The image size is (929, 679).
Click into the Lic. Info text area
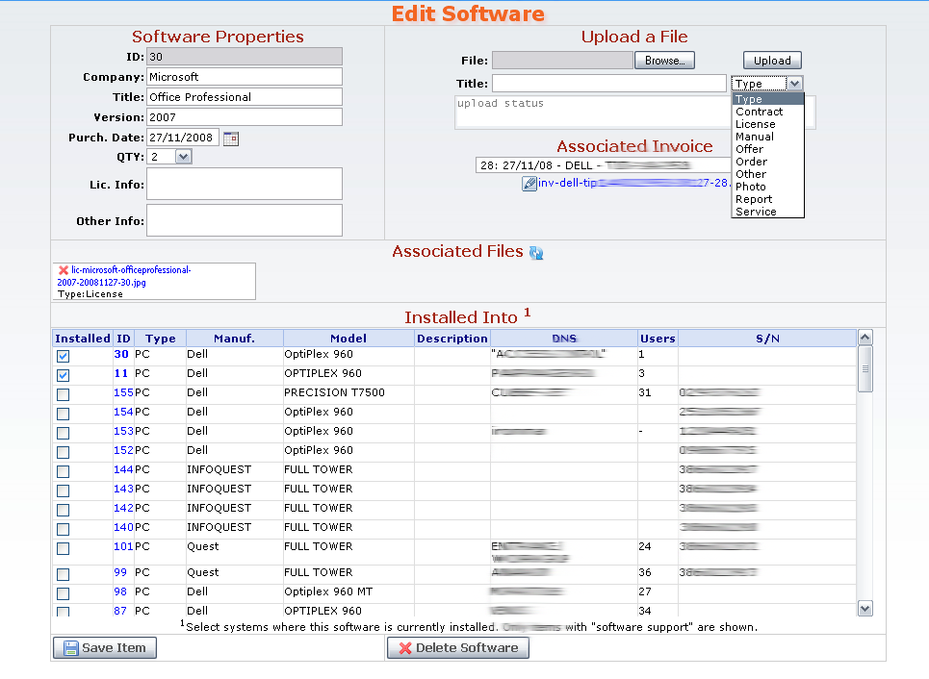coord(245,184)
